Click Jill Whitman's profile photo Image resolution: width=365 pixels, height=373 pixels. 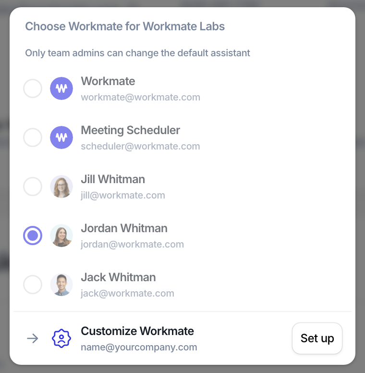point(61,186)
